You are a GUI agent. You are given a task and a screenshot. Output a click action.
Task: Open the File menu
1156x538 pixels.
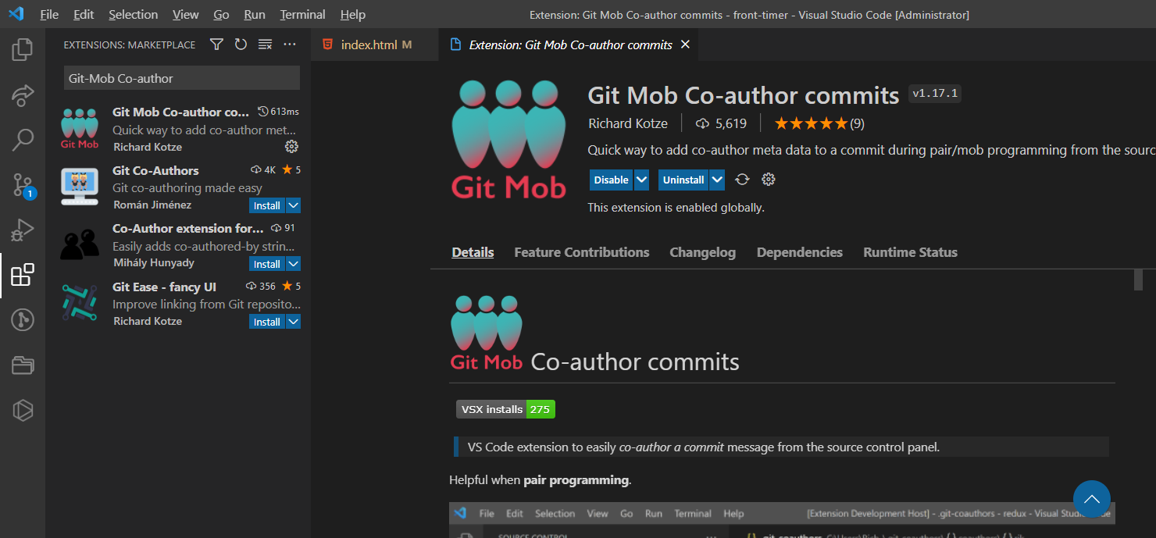pyautogui.click(x=48, y=14)
